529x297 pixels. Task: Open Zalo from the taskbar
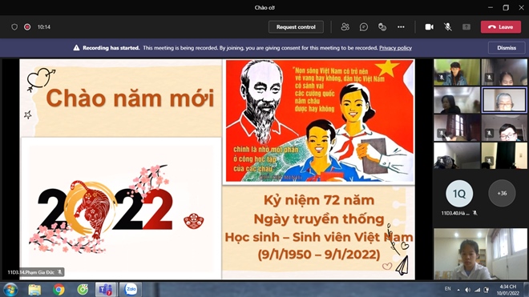(131, 290)
